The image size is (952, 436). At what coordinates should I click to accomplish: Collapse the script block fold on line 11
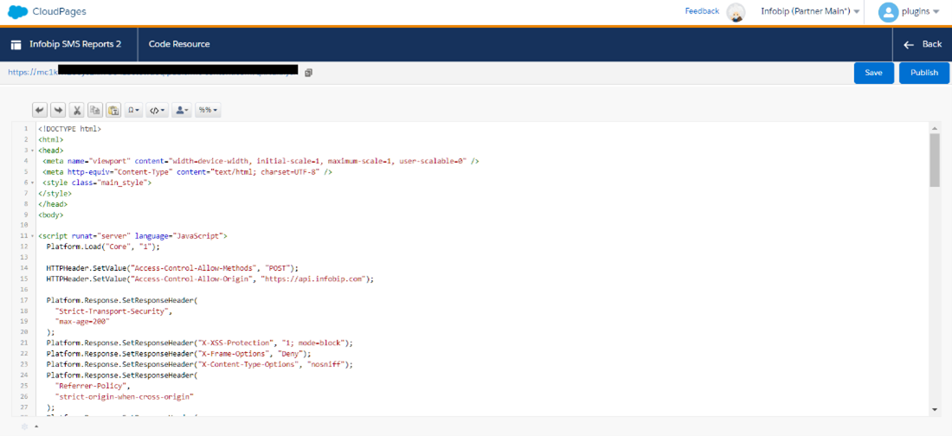click(31, 235)
